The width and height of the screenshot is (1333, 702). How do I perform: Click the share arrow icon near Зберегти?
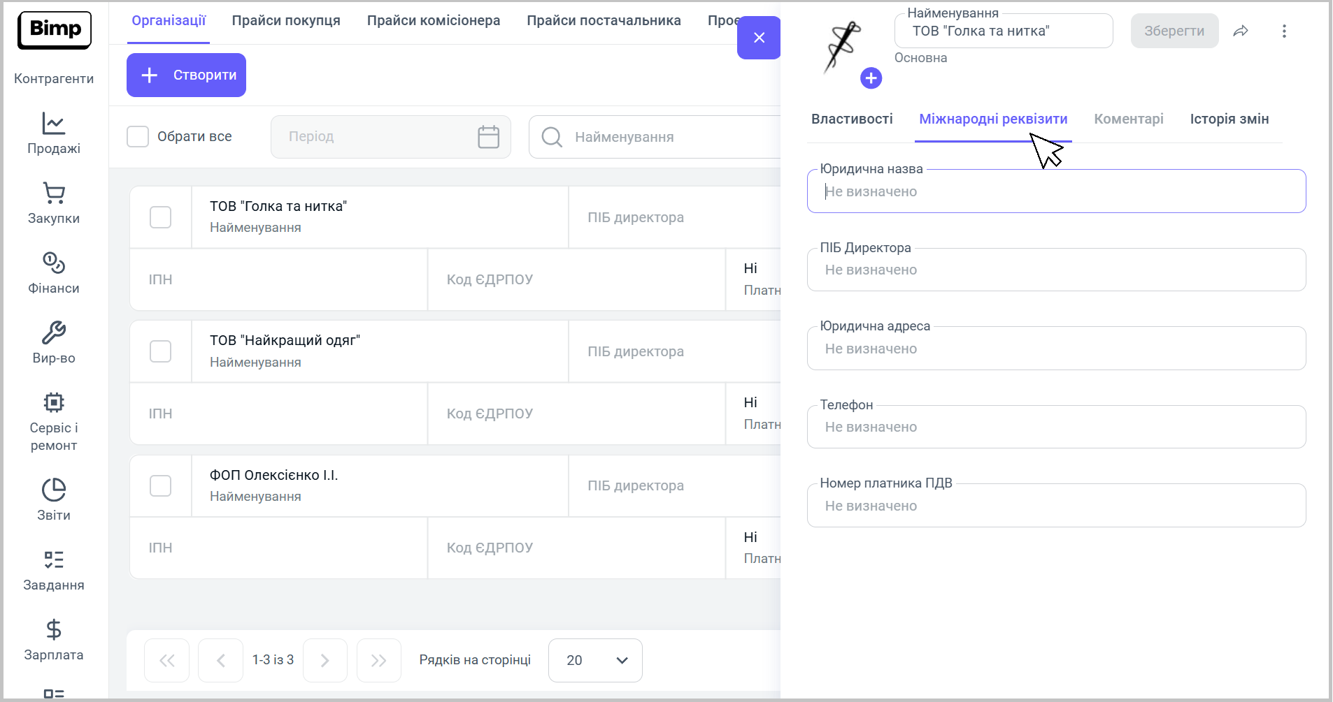coord(1240,31)
